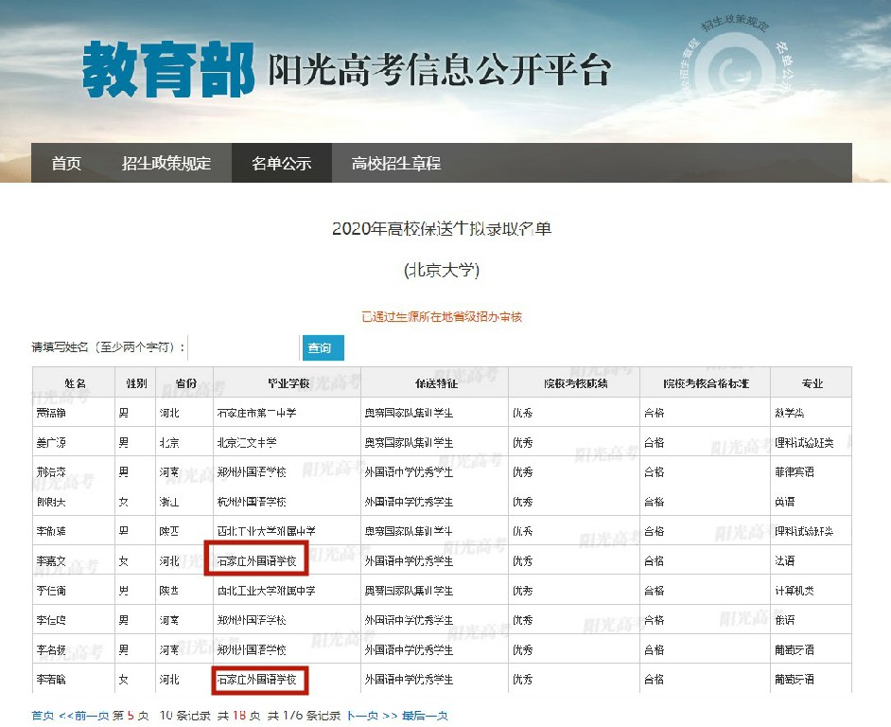Open the 招生政策规定 menu item

[166, 163]
